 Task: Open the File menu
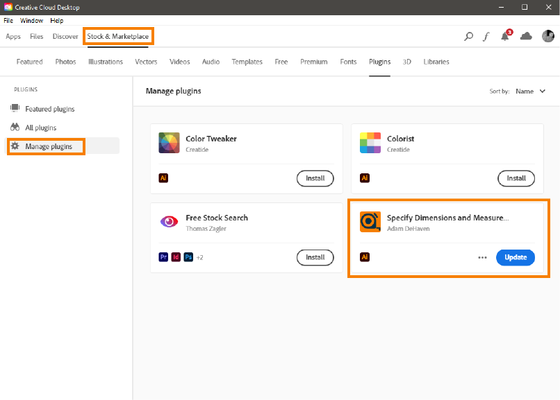pos(8,21)
